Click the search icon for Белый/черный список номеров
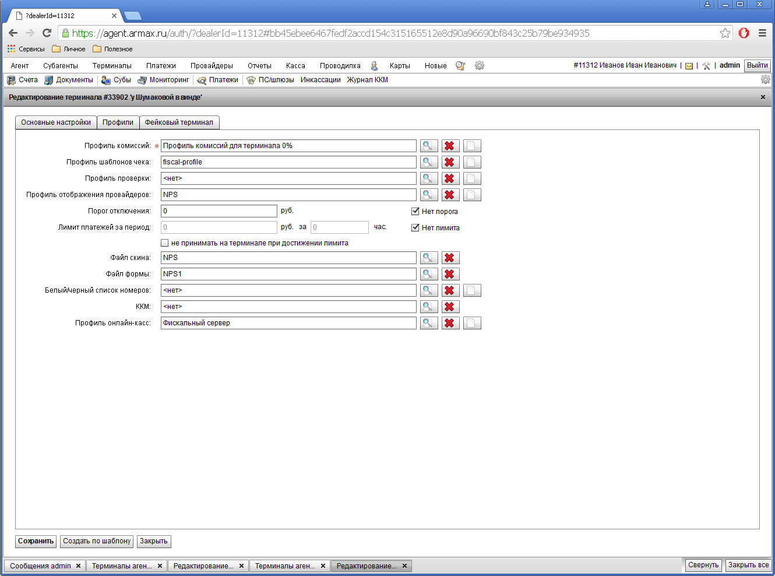Viewport: 775px width, 576px height. click(429, 290)
